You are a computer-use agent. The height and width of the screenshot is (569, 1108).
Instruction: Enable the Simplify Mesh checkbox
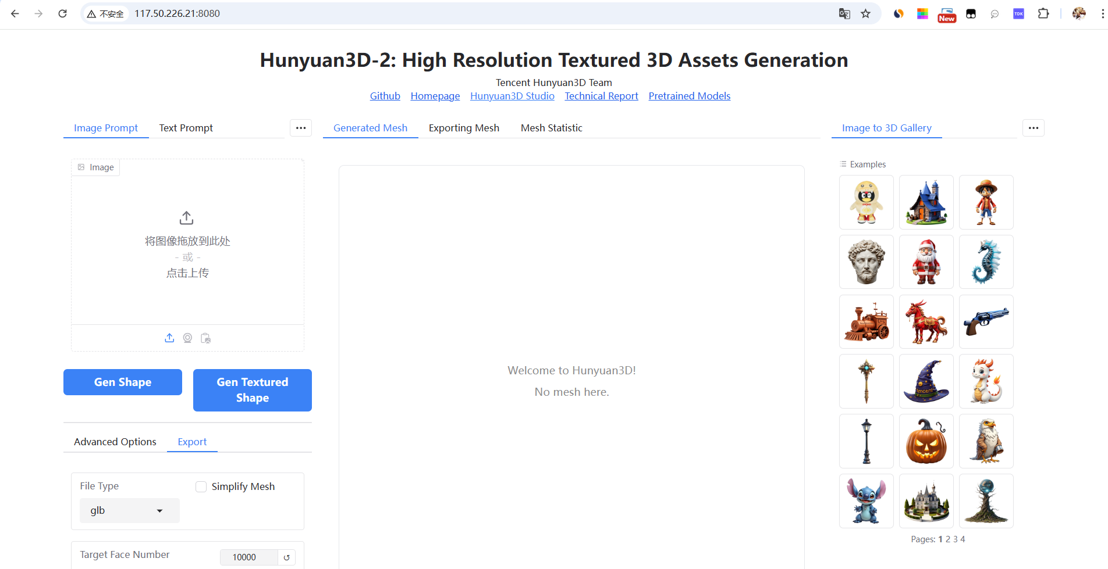(201, 487)
